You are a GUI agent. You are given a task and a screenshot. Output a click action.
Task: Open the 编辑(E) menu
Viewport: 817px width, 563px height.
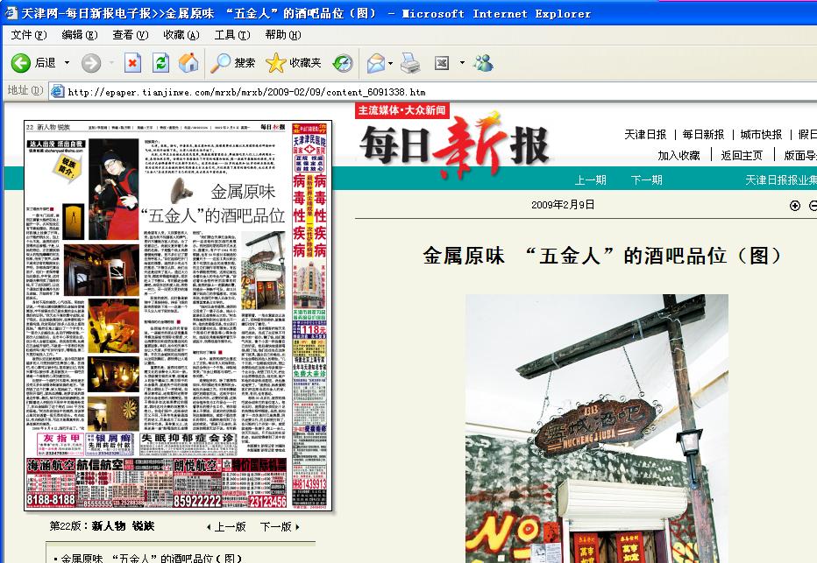click(79, 35)
